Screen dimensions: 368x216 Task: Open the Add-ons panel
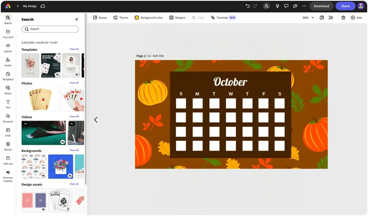coord(8,160)
